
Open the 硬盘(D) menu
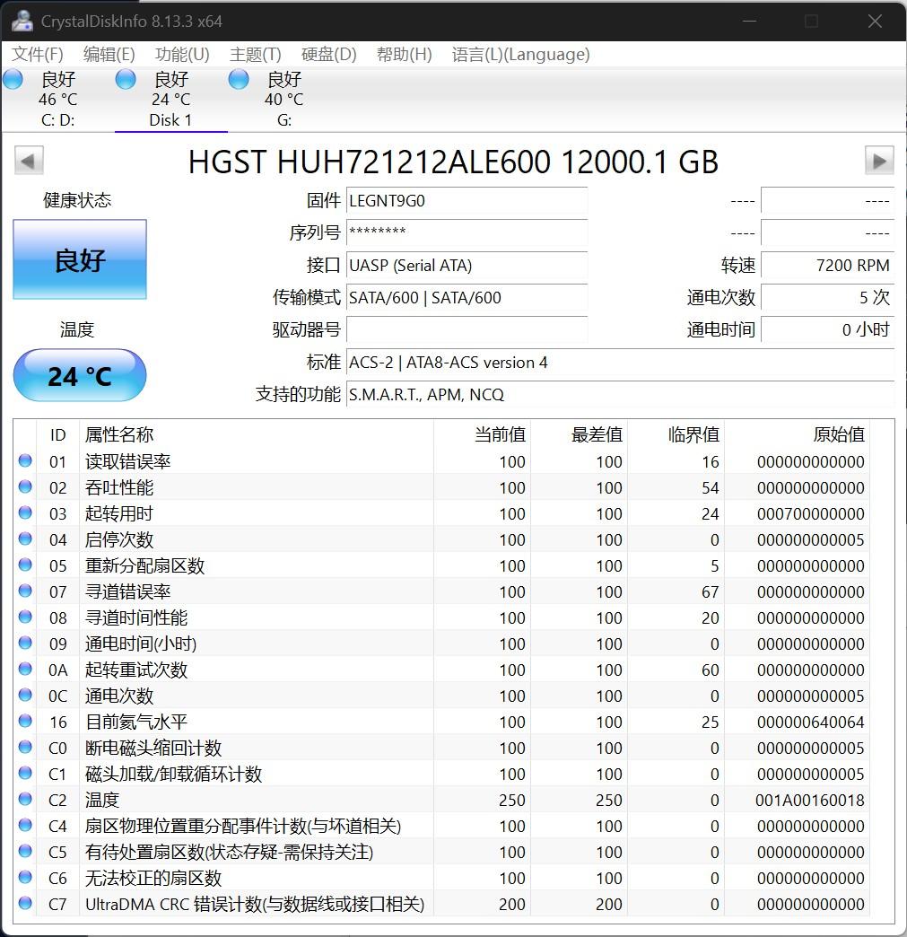328,55
